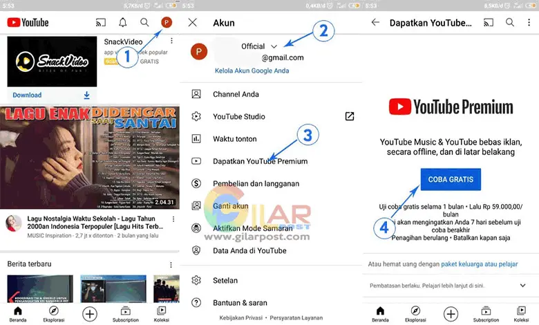Go back from Dapatkan YouTube Premium page
539x325 pixels.
pos(375,23)
